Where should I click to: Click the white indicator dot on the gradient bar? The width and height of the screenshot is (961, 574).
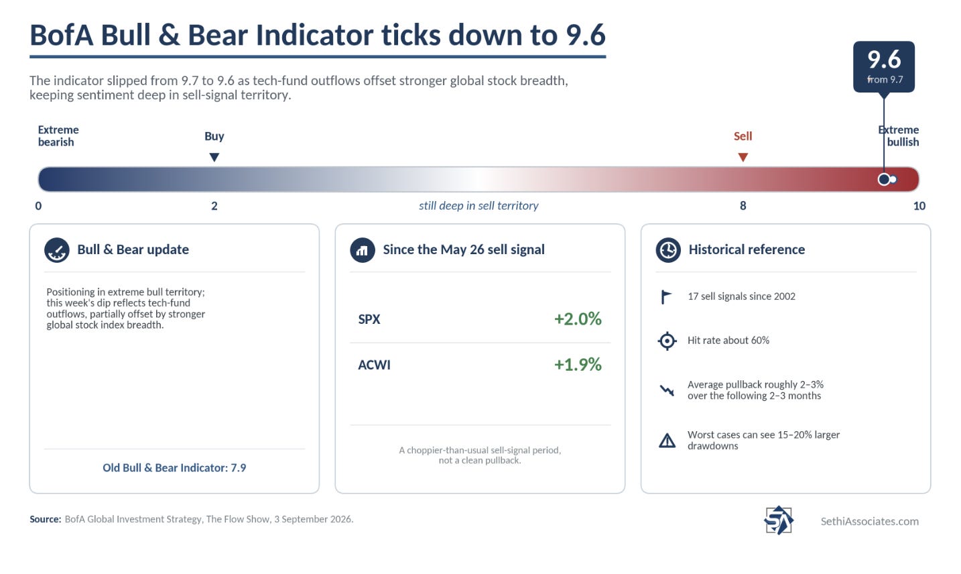[x=885, y=180]
